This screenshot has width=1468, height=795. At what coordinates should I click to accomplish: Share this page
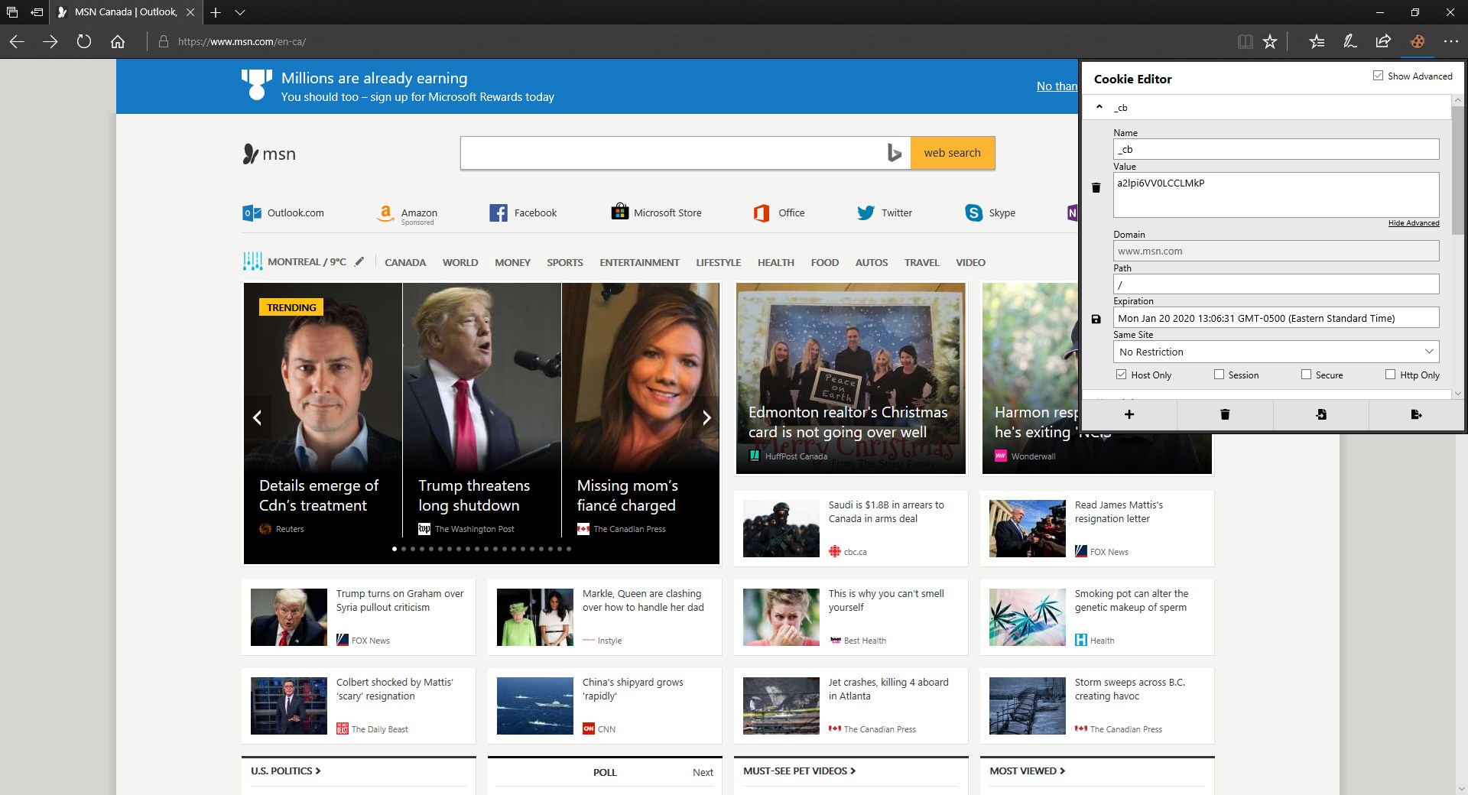coord(1383,41)
